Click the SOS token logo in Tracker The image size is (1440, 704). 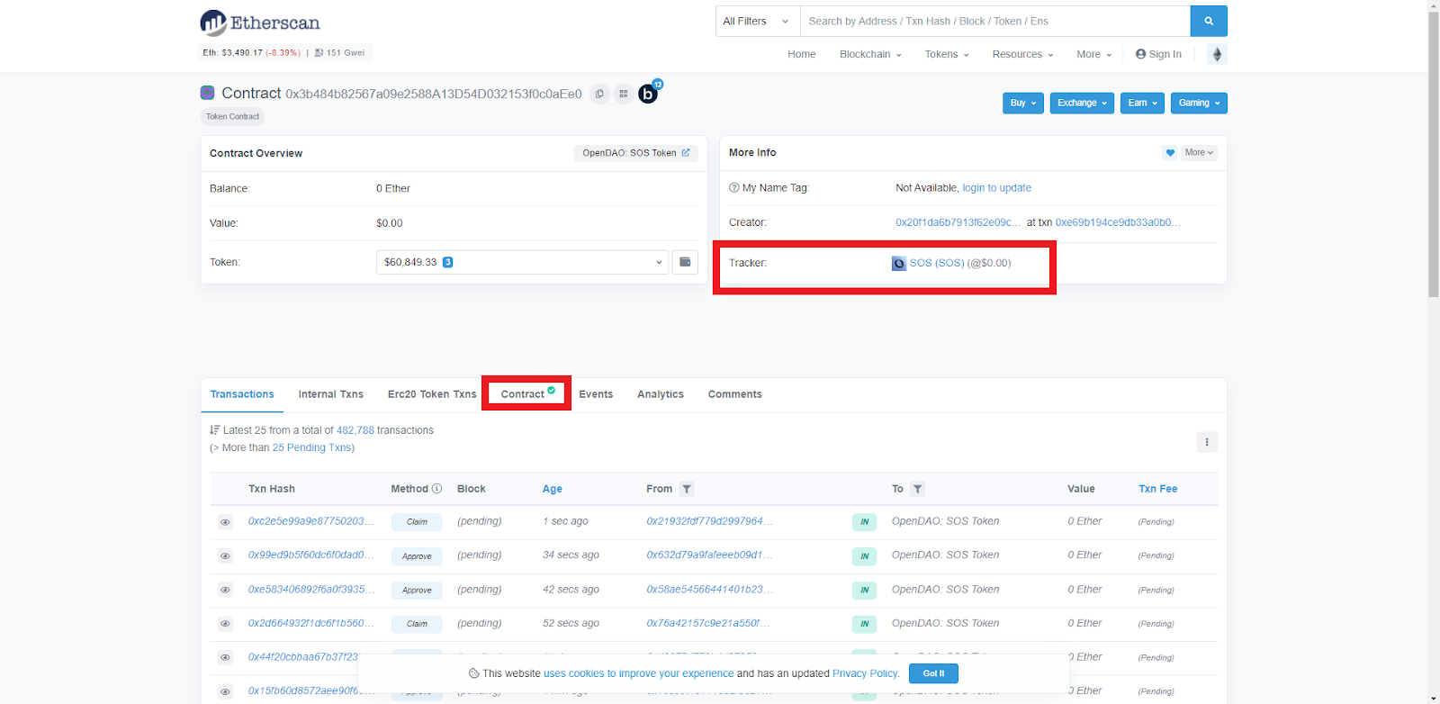(899, 263)
